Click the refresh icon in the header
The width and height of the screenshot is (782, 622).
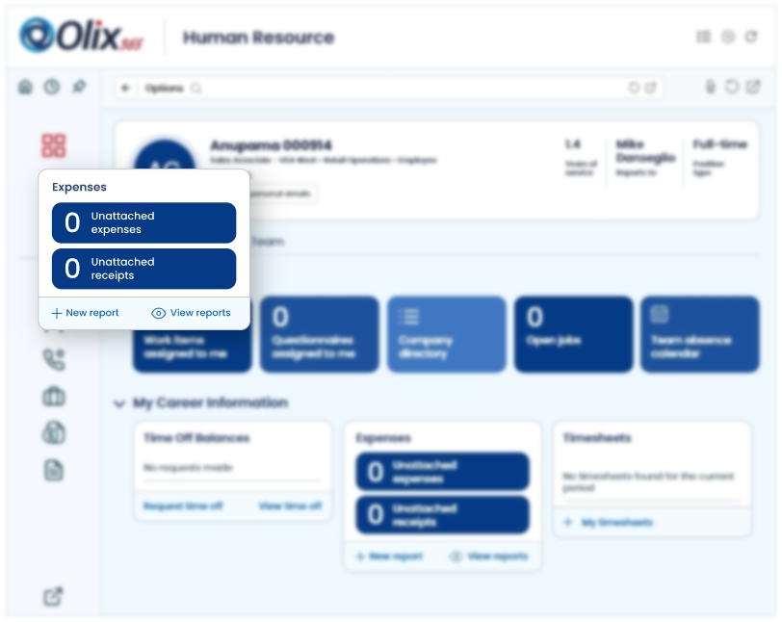(751, 38)
